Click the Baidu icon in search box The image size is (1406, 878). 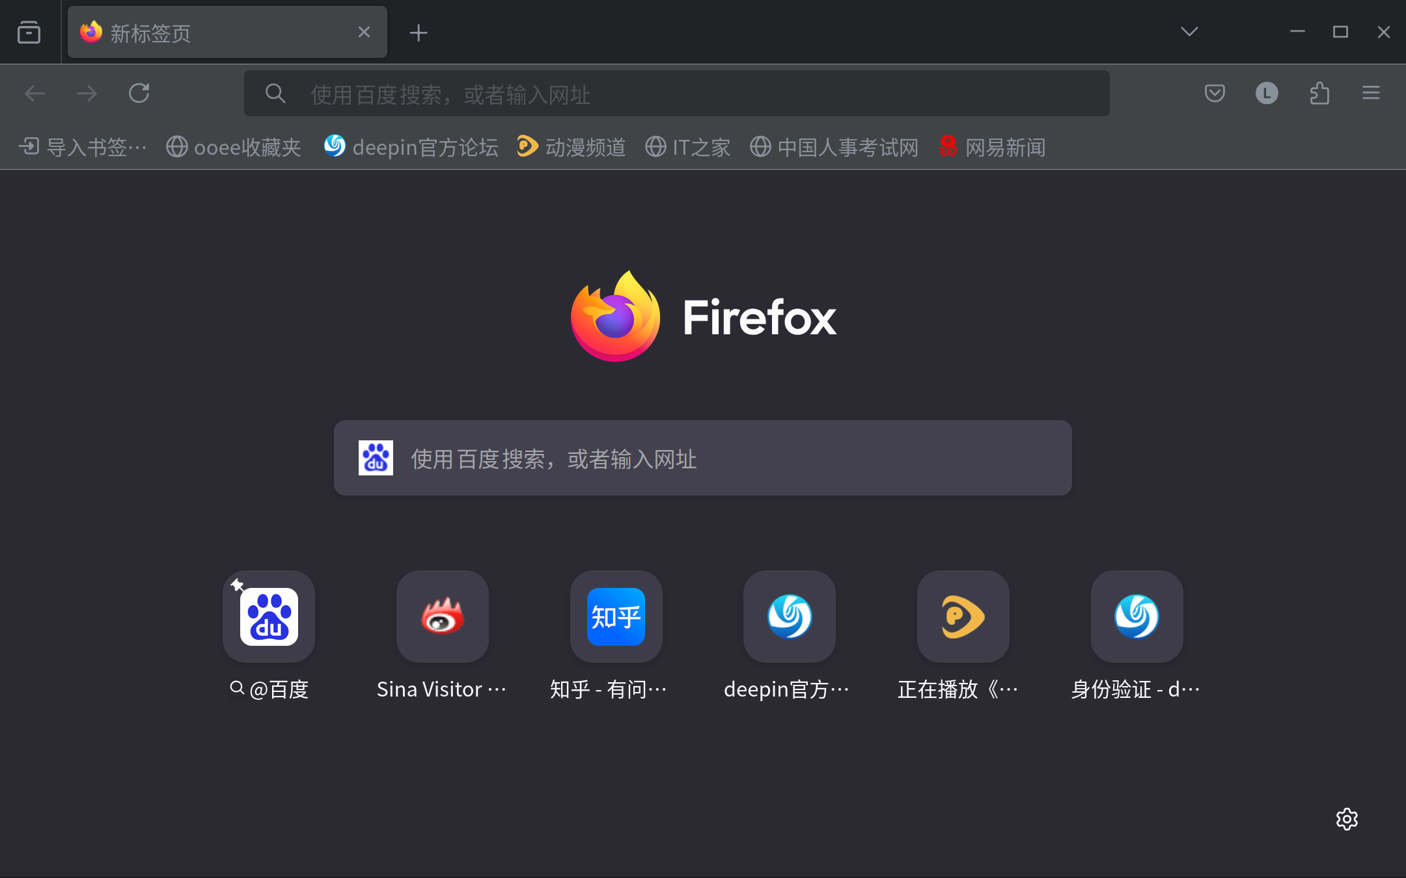click(376, 458)
